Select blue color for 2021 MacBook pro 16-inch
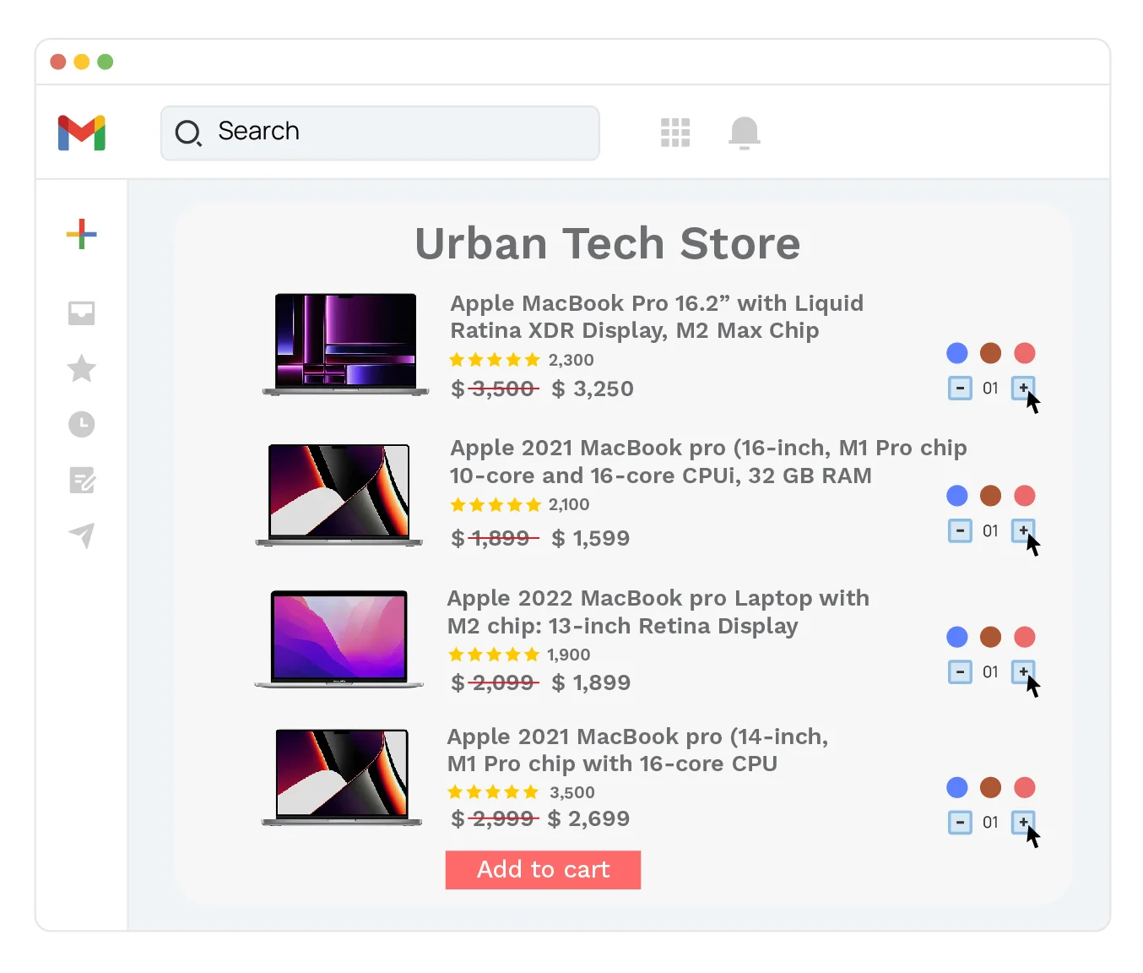1143x973 pixels. [x=957, y=496]
